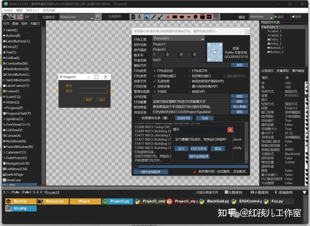Select the rectangle drawing tool
Image resolution: width=310 pixels, height=226 pixels.
[175, 17]
